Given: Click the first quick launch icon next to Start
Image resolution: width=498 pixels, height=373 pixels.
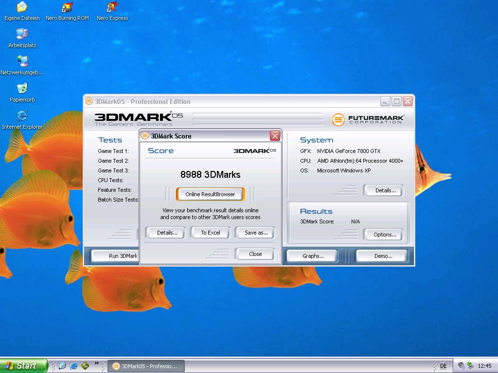Looking at the screenshot, I should pyautogui.click(x=62, y=366).
